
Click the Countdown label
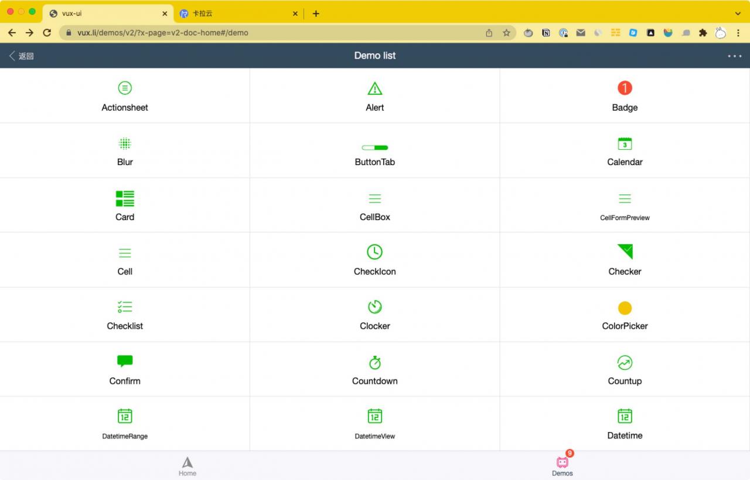click(375, 381)
